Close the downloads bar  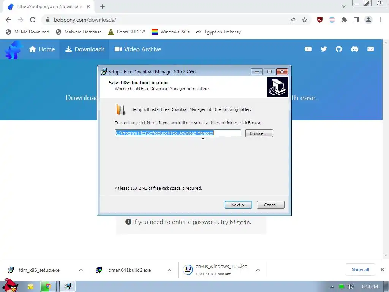tap(382, 270)
